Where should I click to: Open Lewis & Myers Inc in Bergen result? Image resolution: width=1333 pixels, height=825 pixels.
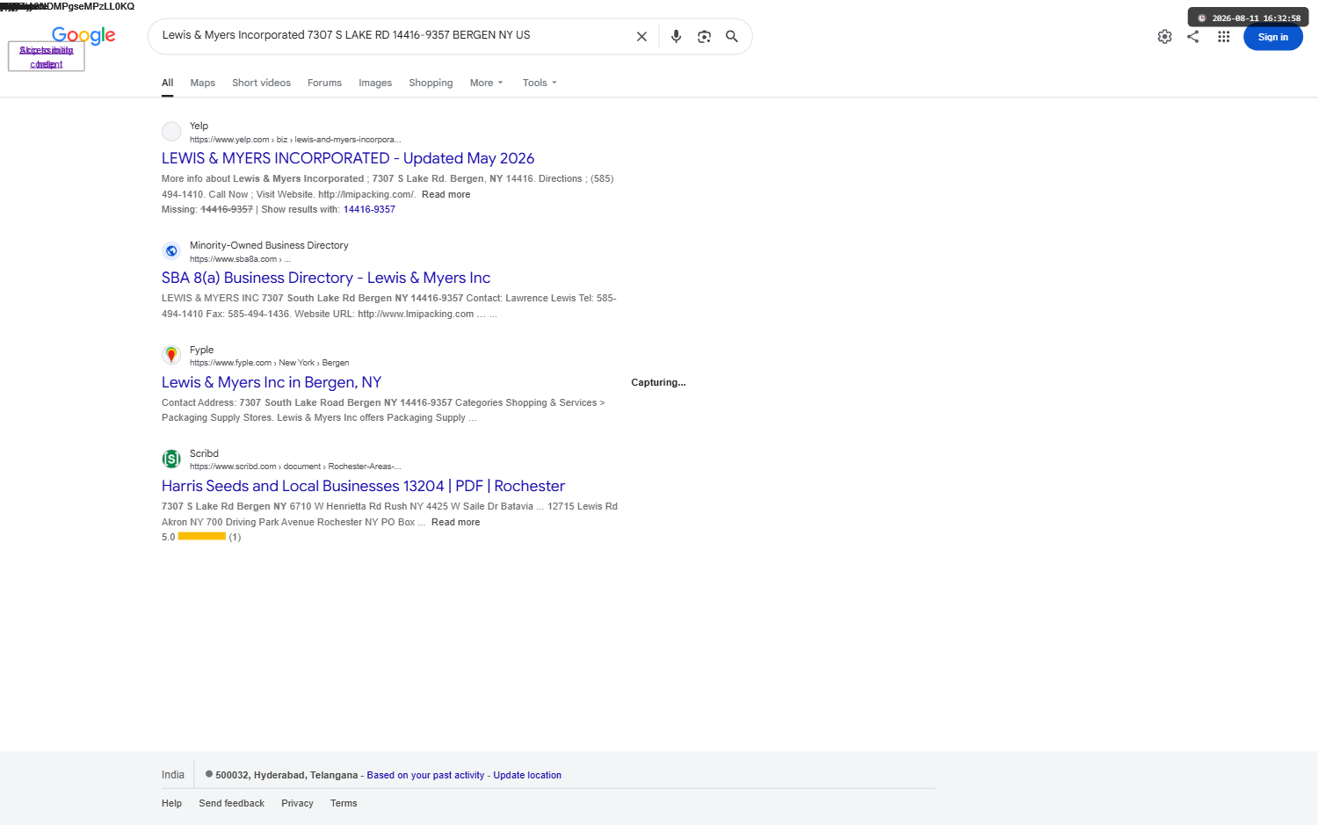[x=272, y=382]
